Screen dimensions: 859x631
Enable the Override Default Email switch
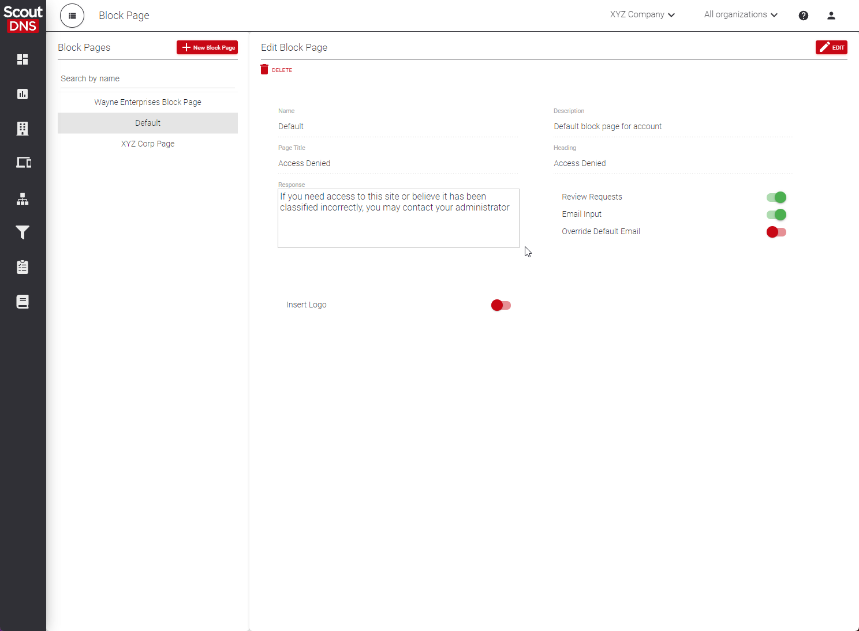pyautogui.click(x=776, y=232)
